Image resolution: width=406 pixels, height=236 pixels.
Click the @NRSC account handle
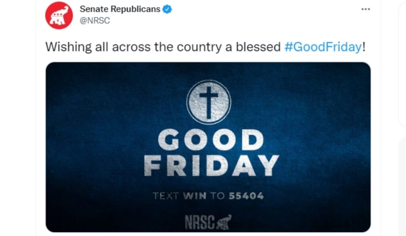tap(95, 21)
